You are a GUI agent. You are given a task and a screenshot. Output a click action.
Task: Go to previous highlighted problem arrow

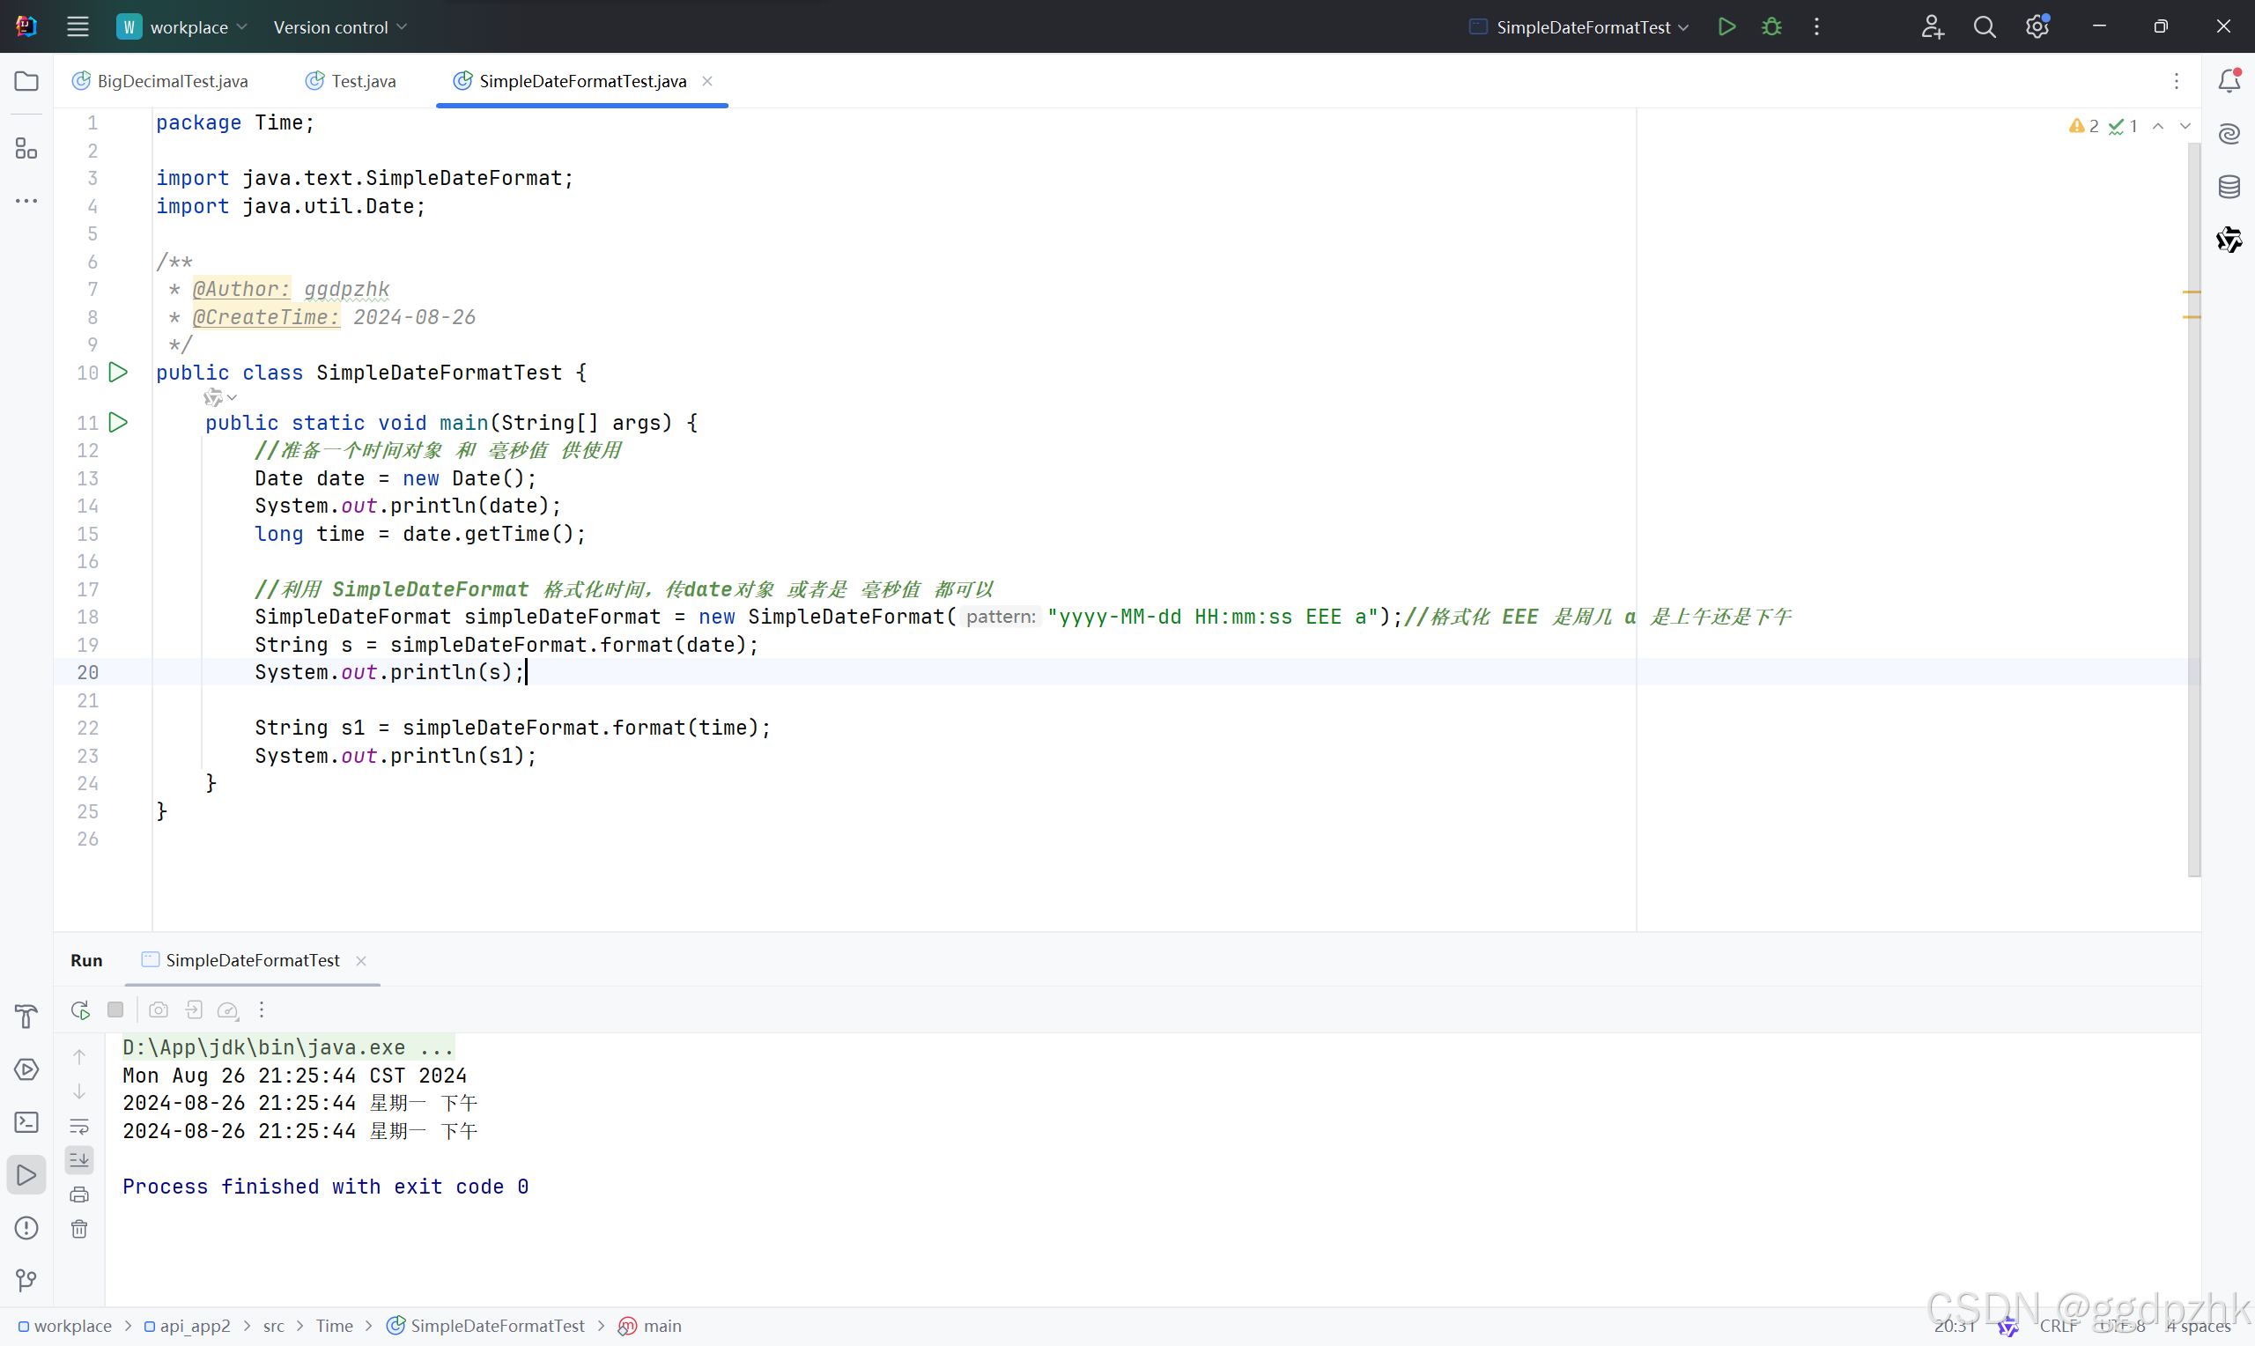click(x=2159, y=127)
